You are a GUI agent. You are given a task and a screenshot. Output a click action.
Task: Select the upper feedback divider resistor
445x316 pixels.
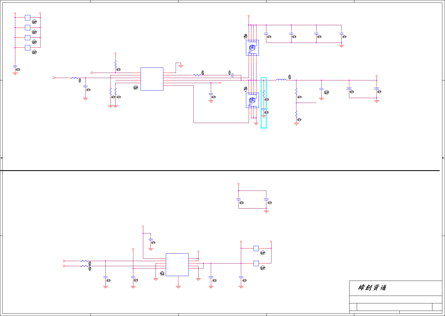pyautogui.click(x=296, y=92)
